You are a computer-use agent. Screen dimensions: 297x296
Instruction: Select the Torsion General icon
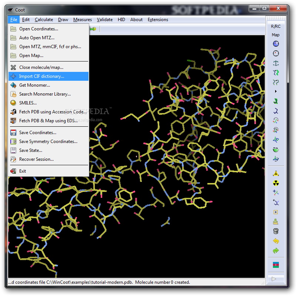point(276,130)
